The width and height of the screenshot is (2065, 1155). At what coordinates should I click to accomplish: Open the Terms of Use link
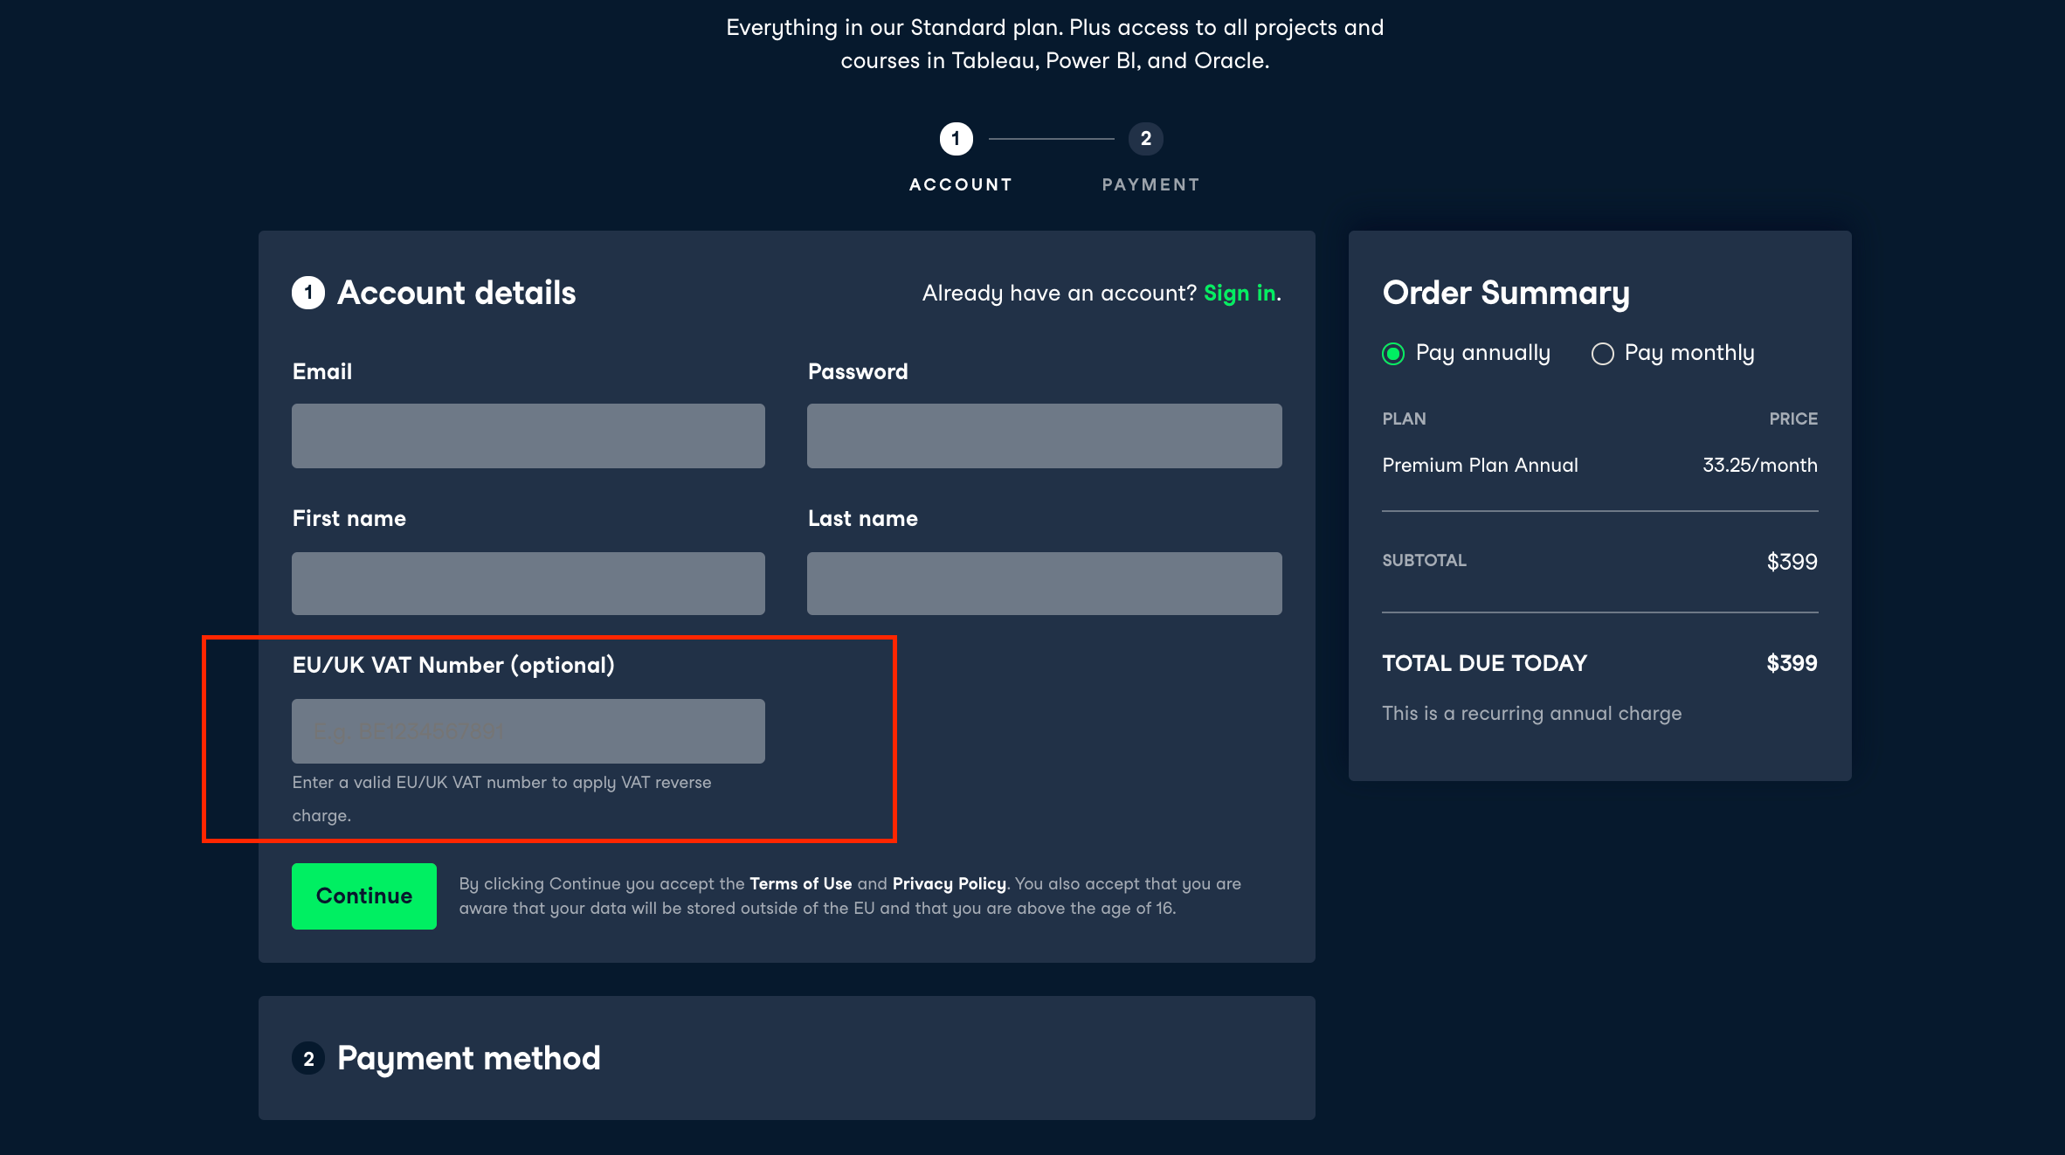(x=800, y=883)
